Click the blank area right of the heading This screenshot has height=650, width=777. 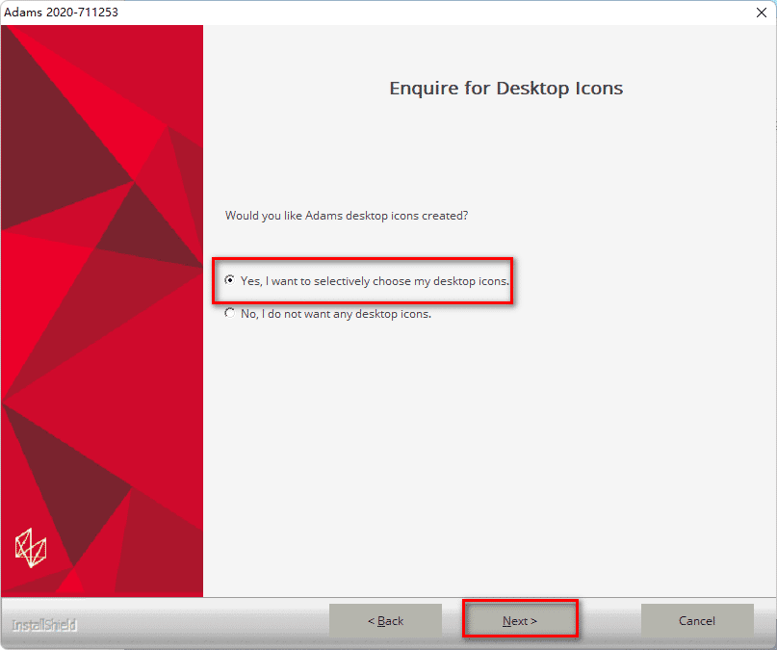pyautogui.click(x=693, y=89)
